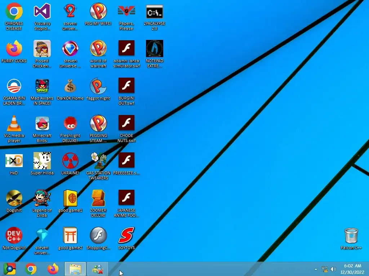The height and width of the screenshot is (276, 369).
Task: Open the 2PACALYPSE 2.3 command prompt shortcut
Action: point(154,11)
